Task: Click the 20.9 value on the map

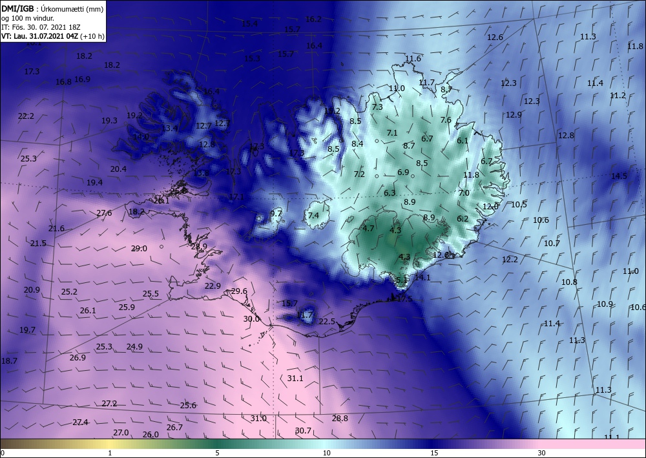Action: (31, 290)
